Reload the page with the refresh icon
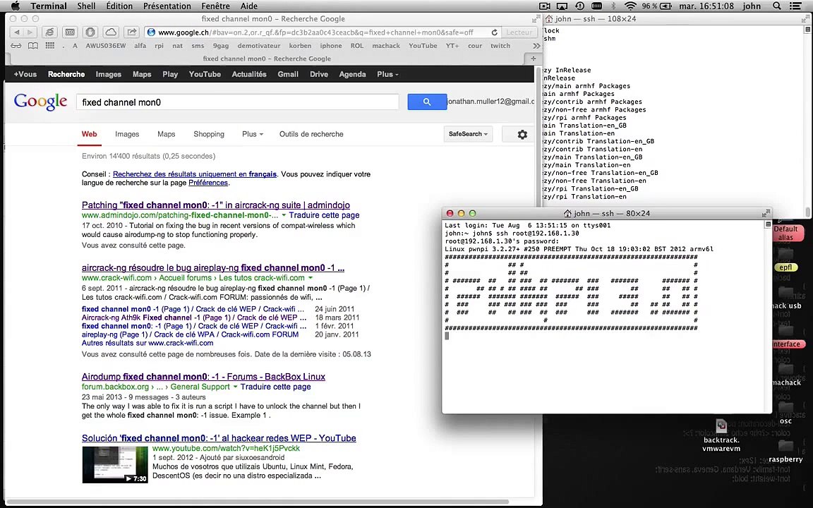The width and height of the screenshot is (813, 508). pos(495,32)
